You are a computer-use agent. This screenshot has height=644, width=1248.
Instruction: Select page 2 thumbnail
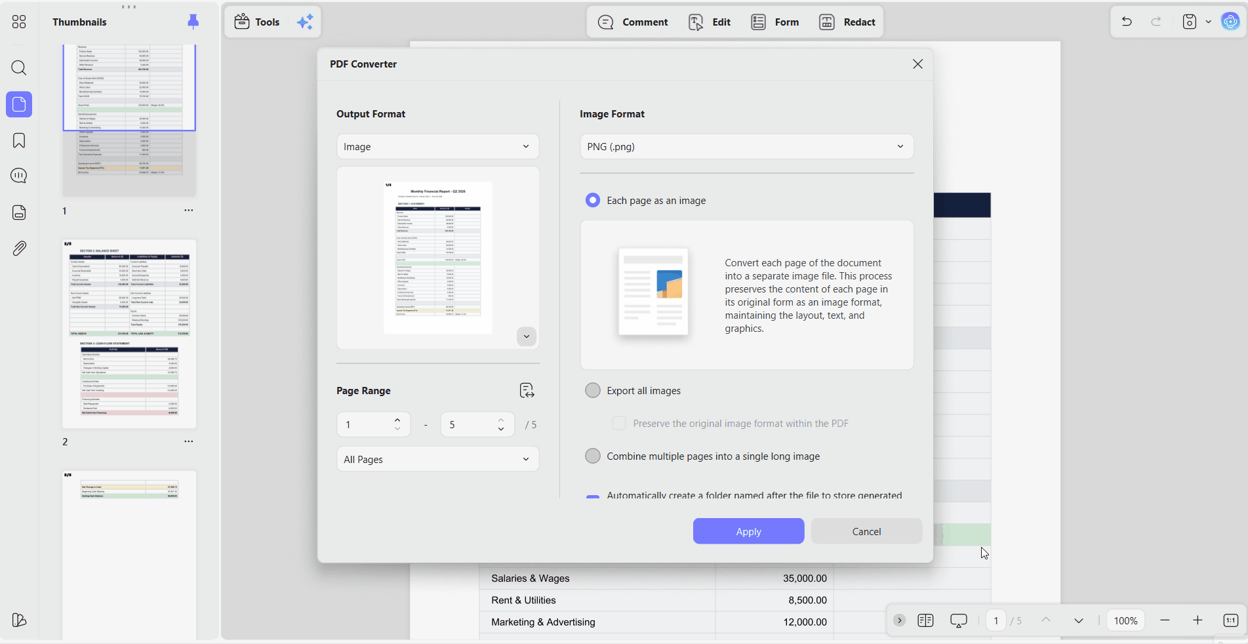coord(129,334)
